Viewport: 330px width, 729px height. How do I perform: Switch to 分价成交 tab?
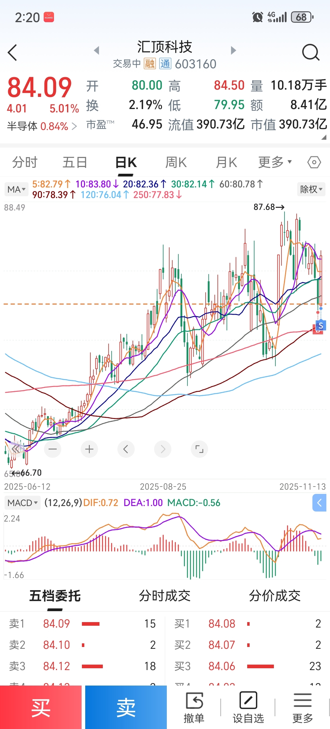coord(275,596)
